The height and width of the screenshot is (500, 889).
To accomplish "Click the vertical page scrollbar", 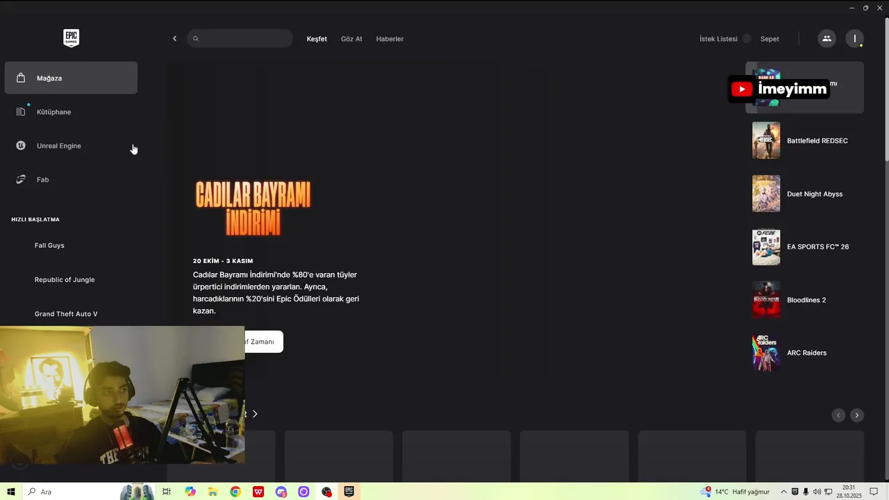I will (x=886, y=90).
